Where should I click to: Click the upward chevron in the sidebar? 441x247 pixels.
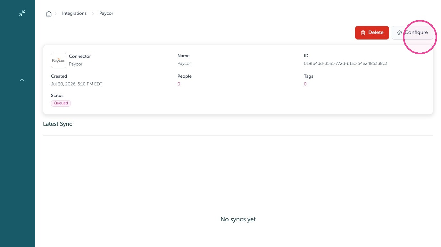22,80
